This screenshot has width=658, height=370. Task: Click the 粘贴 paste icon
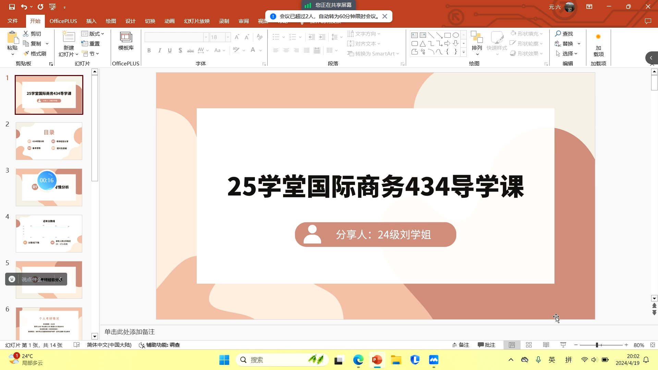pyautogui.click(x=13, y=38)
